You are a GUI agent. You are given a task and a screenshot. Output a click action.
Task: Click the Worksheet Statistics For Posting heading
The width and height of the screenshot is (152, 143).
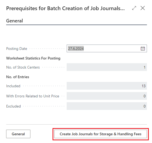click(x=33, y=58)
